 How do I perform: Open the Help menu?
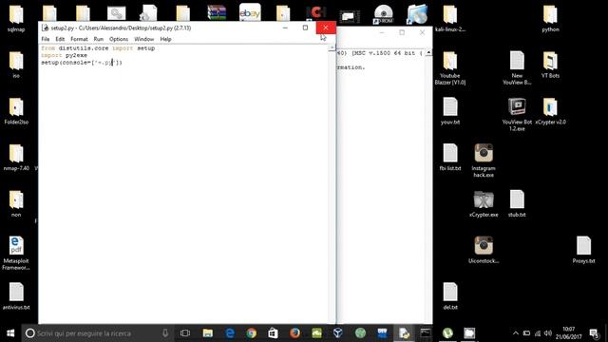tap(165, 39)
